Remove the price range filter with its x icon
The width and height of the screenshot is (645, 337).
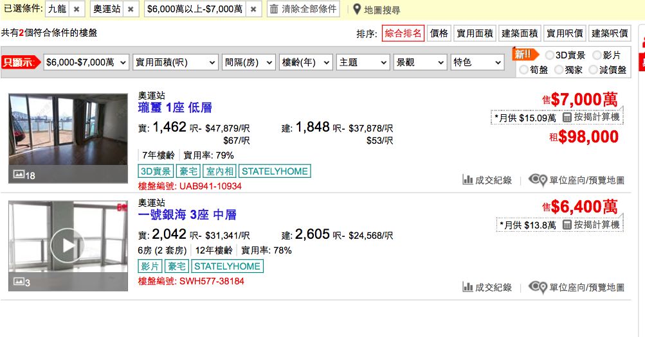[x=253, y=9]
